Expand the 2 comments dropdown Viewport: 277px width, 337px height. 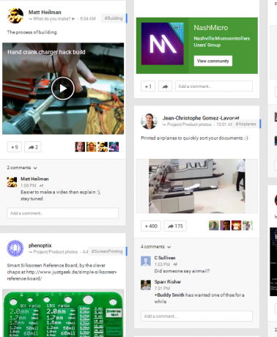pyautogui.click(x=22, y=168)
